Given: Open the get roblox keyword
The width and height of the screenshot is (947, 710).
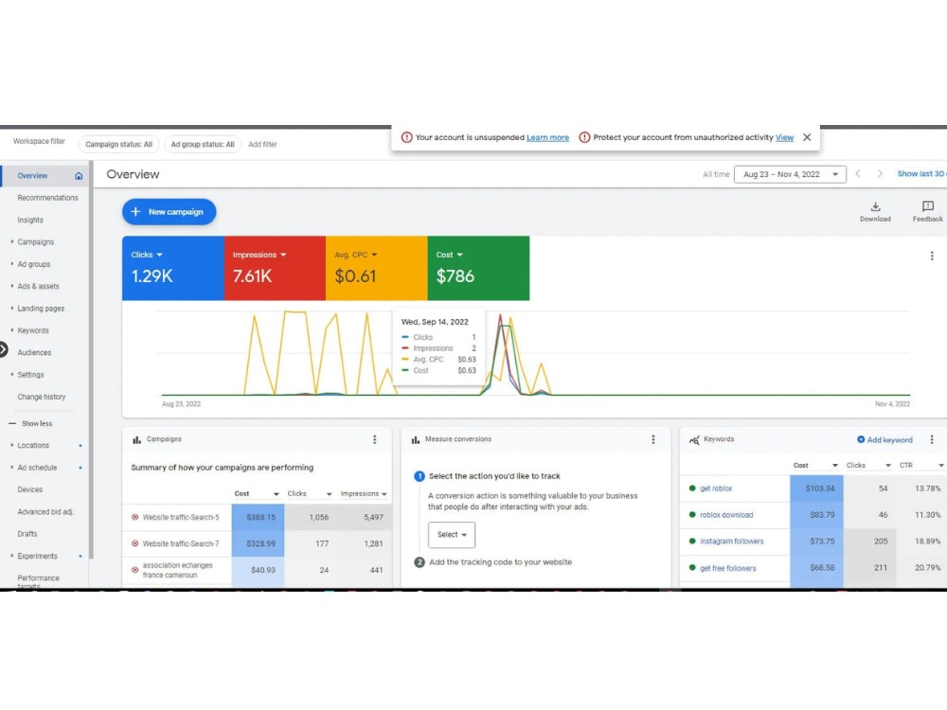Looking at the screenshot, I should click(716, 488).
